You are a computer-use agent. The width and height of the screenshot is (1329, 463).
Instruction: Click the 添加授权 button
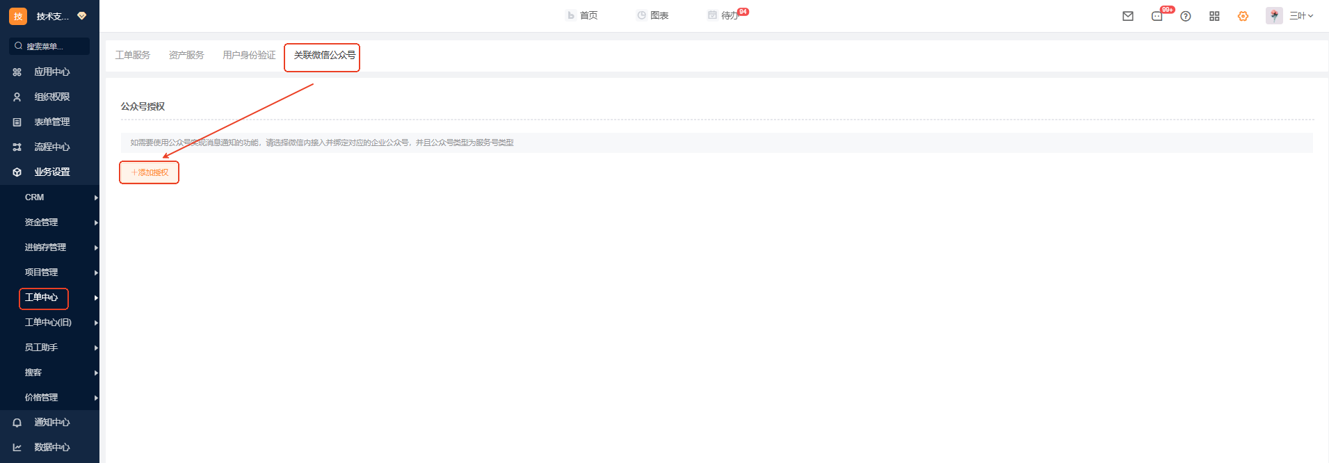point(150,172)
